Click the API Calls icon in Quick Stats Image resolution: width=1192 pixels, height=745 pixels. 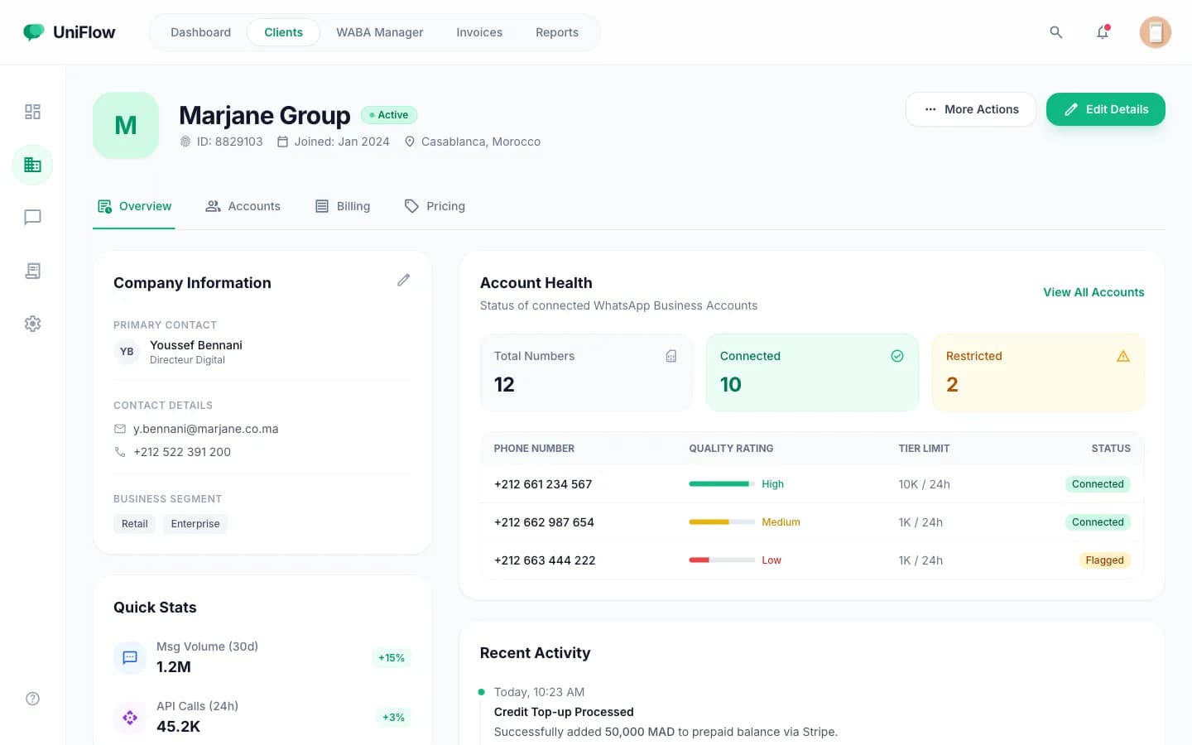(x=129, y=718)
